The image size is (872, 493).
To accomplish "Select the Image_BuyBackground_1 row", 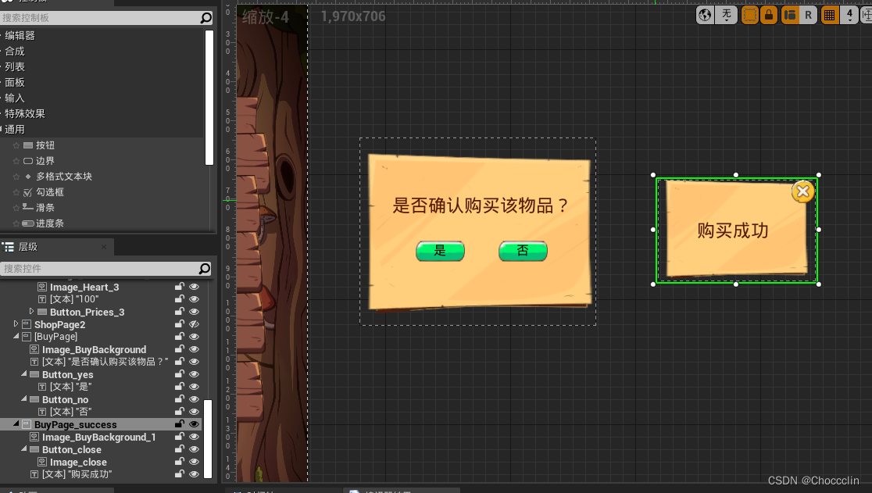I will tap(100, 437).
